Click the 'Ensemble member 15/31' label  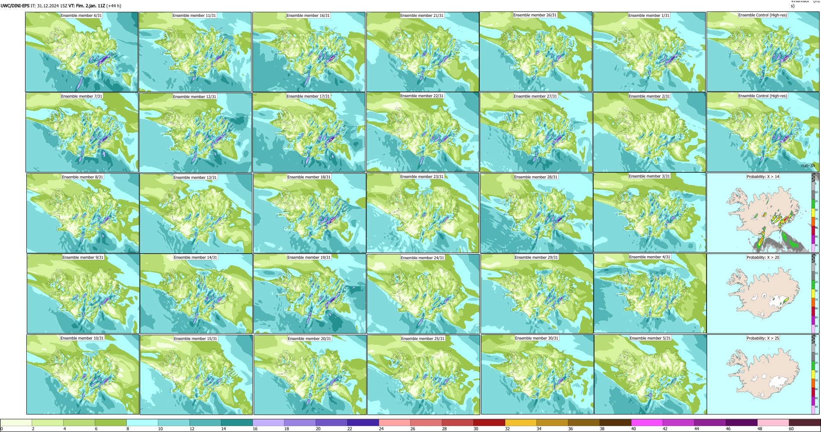click(x=196, y=339)
